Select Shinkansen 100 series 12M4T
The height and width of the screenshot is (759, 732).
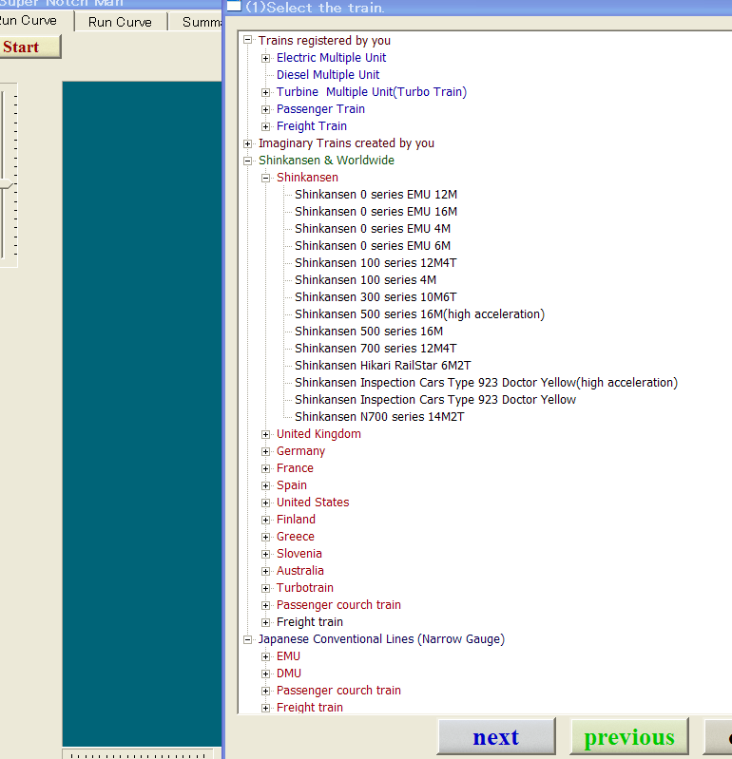[x=376, y=263]
